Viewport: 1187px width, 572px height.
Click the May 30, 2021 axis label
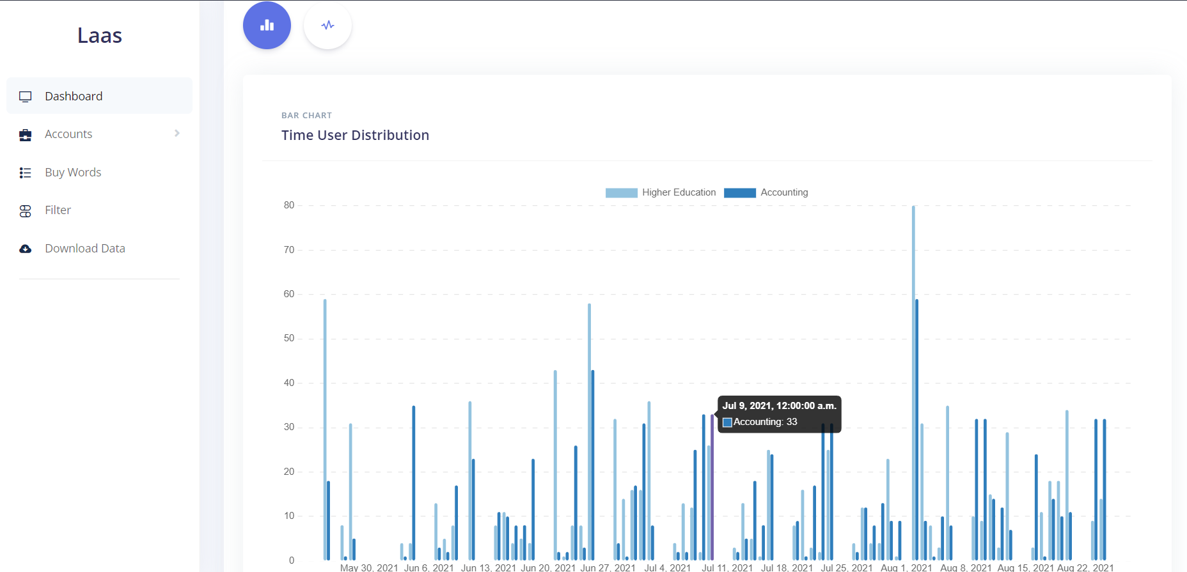[369, 568]
